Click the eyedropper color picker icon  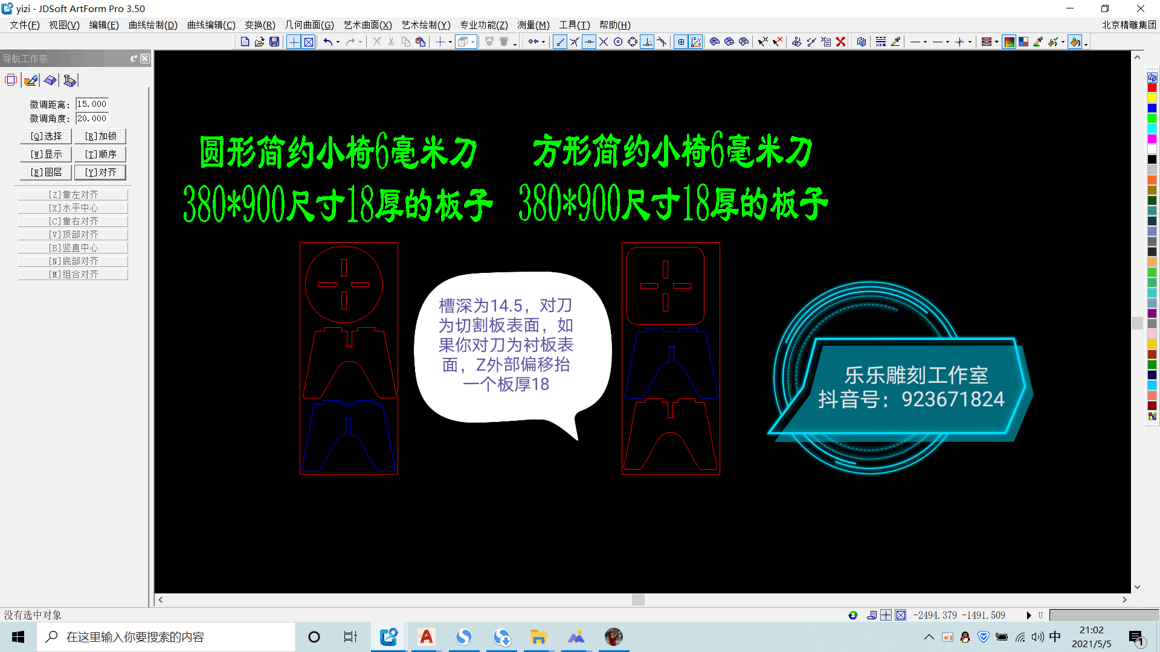pos(1038,42)
